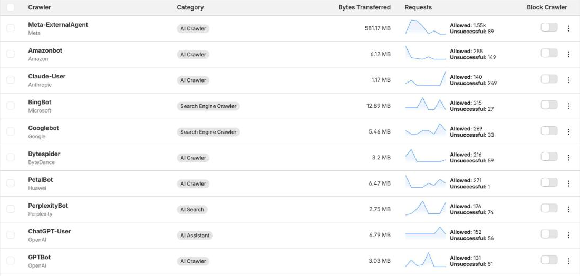Open the three-dot menu for GPTBot
This screenshot has width=580, height=276.
568,261
